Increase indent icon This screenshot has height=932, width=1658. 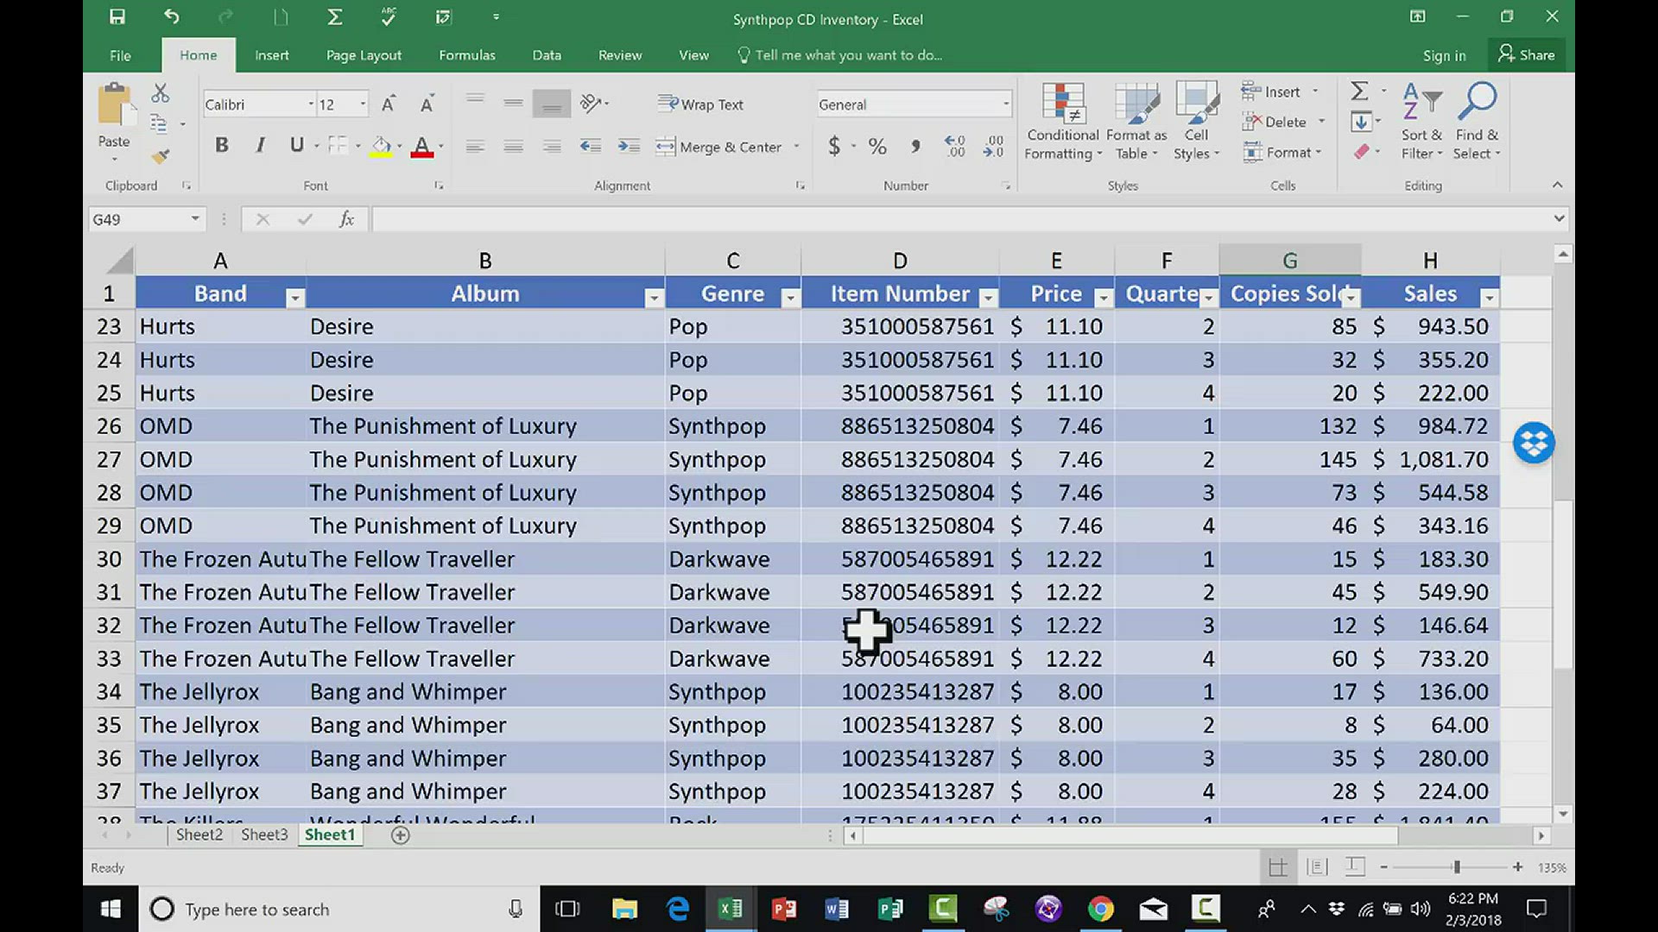click(x=629, y=147)
